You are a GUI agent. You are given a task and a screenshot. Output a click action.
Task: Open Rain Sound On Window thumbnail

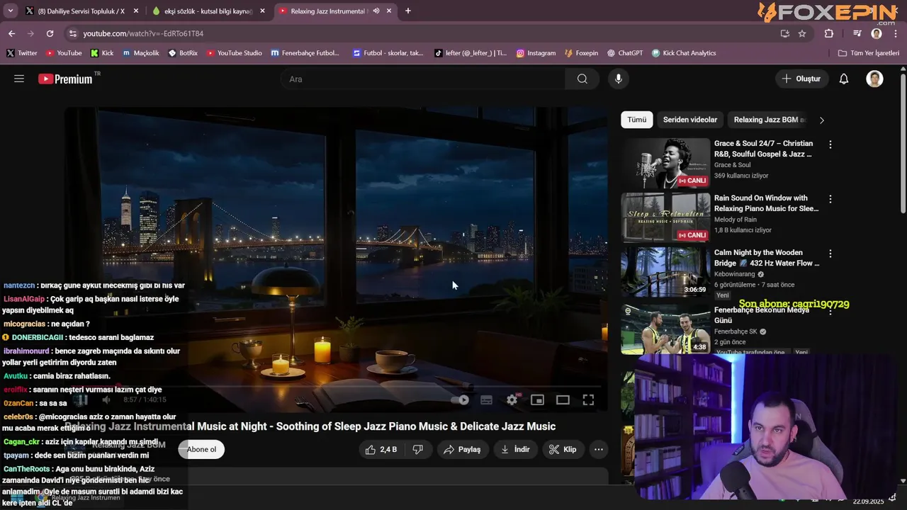tap(665, 217)
